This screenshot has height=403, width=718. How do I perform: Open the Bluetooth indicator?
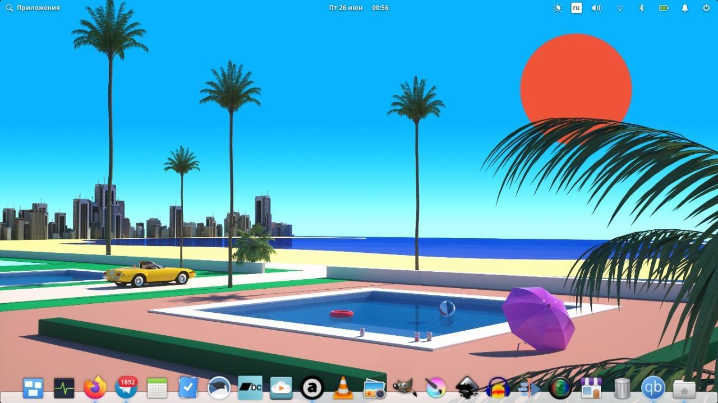pos(641,8)
